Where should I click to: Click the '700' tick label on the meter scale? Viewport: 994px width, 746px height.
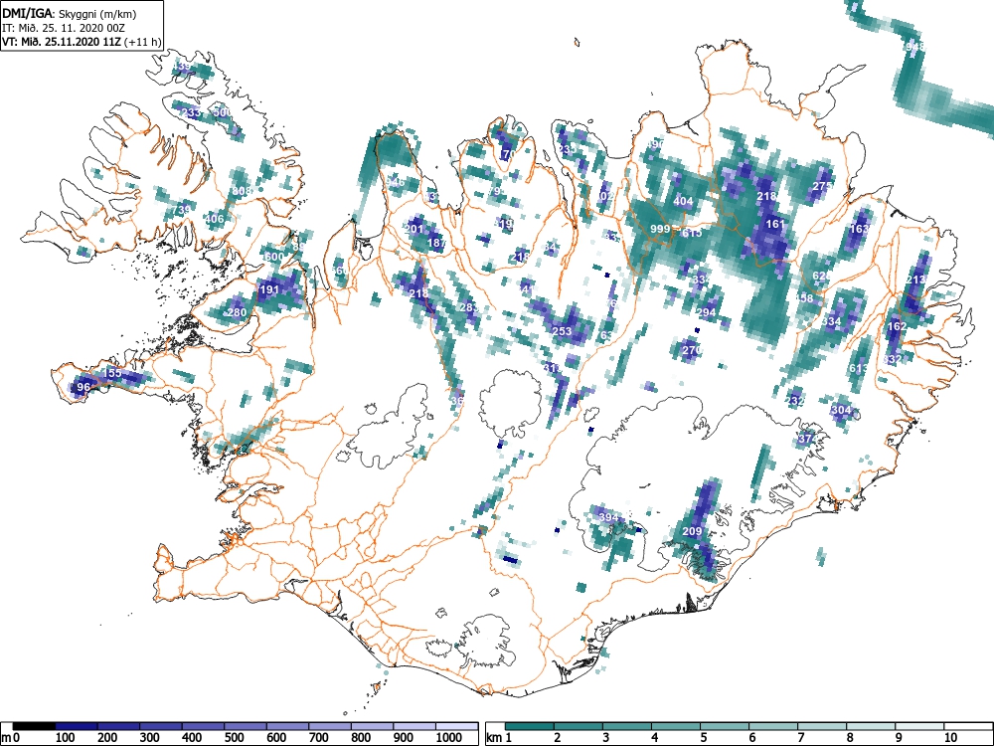(x=319, y=738)
